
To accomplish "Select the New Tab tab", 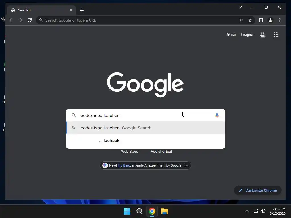I will [41, 10].
